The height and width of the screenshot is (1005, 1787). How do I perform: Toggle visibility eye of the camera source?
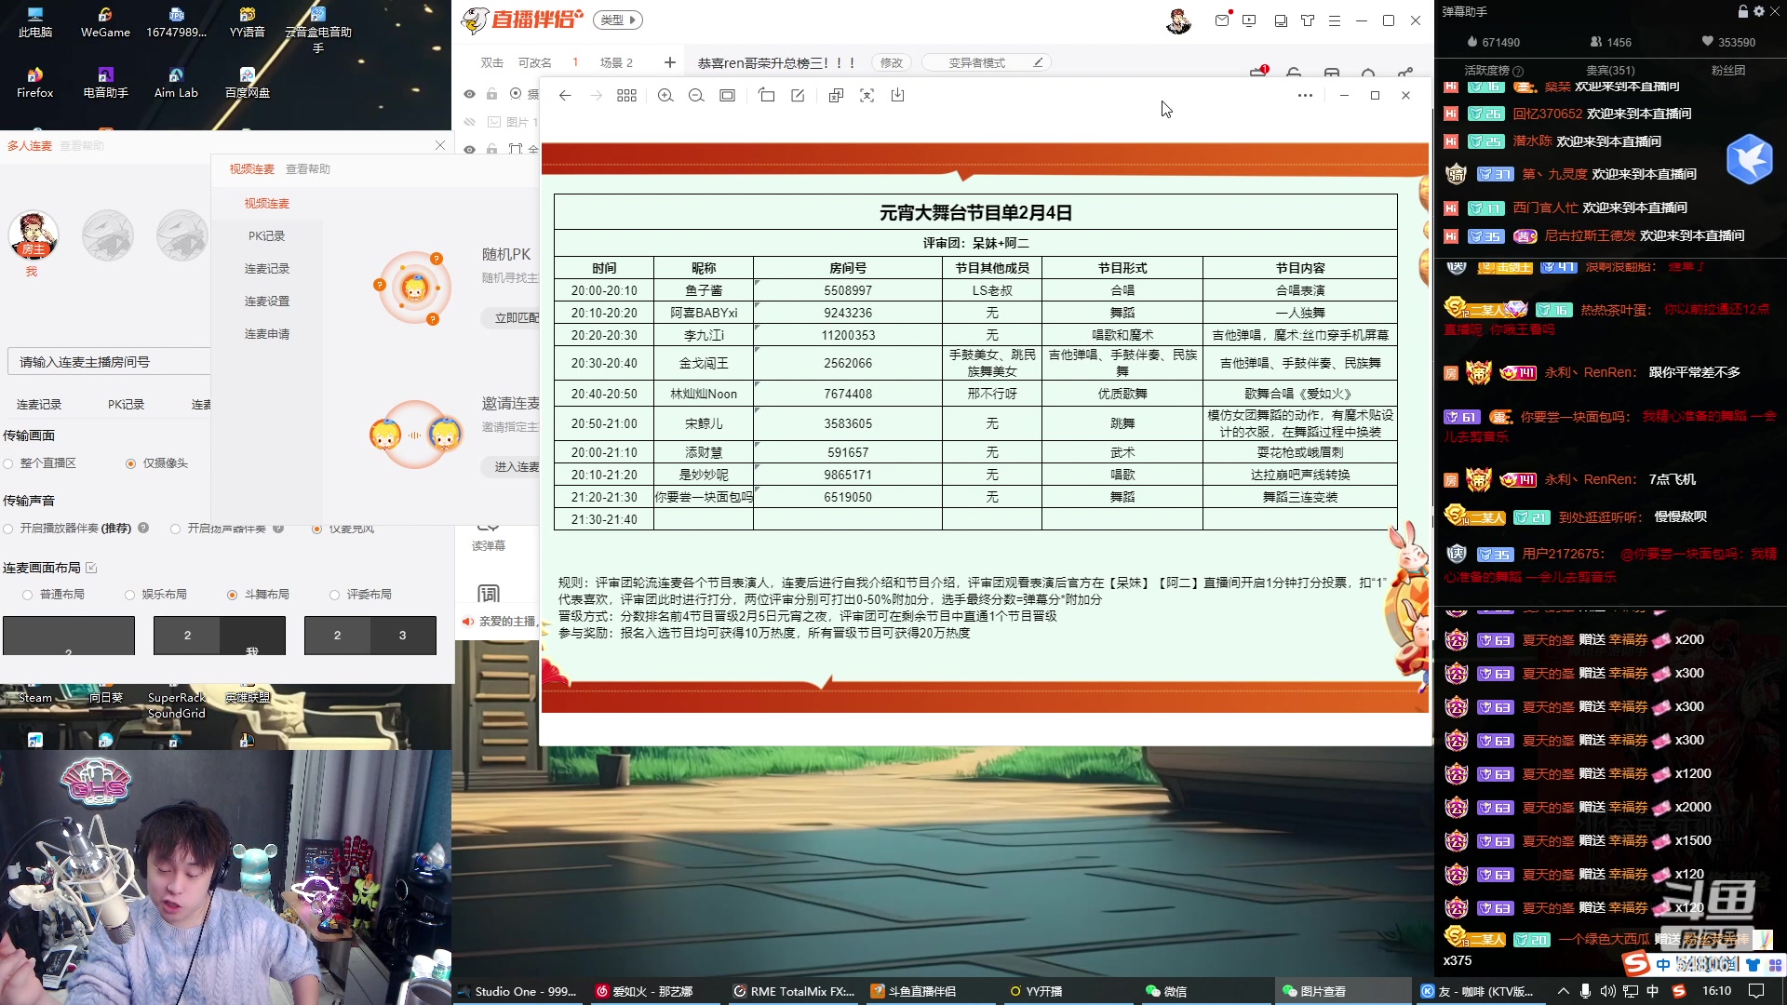pyautogui.click(x=469, y=94)
